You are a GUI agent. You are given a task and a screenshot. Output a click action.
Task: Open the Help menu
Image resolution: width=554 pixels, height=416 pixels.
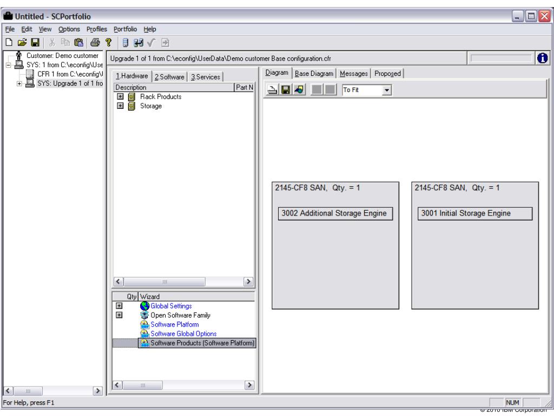tap(150, 29)
